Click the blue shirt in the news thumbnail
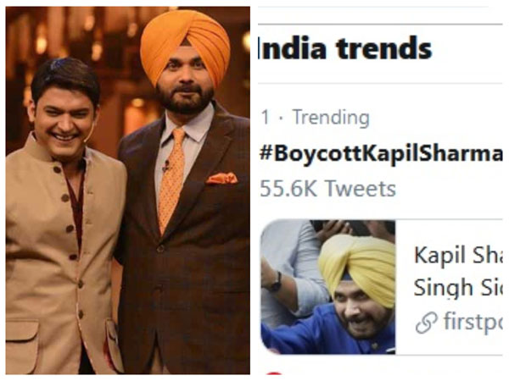 pyautogui.click(x=314, y=334)
